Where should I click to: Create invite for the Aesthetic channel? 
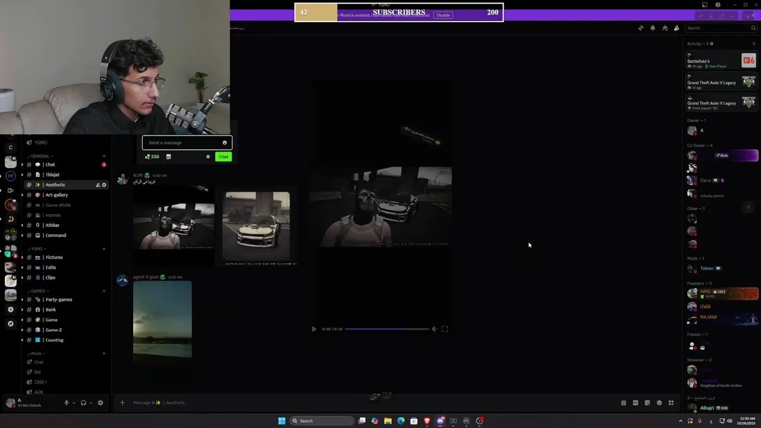pos(98,185)
